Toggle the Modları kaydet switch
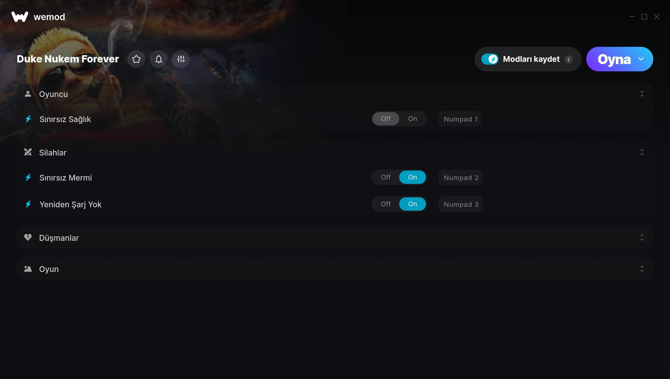Image resolution: width=670 pixels, height=379 pixels. click(x=490, y=59)
